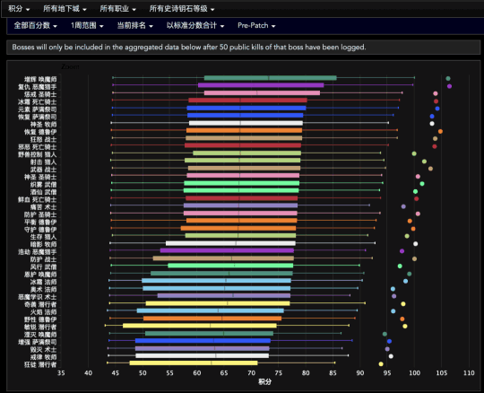Open the 所有职业 class filter
Screen dimensions: 484x393
tap(117, 9)
